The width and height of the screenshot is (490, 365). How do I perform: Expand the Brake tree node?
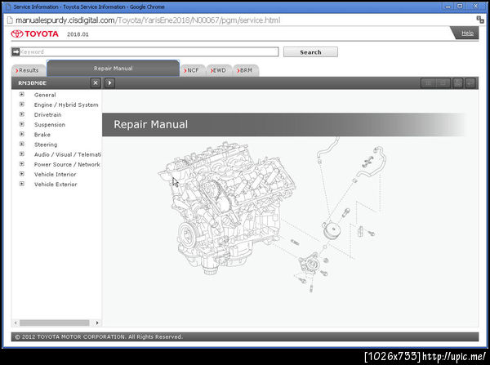(x=22, y=134)
